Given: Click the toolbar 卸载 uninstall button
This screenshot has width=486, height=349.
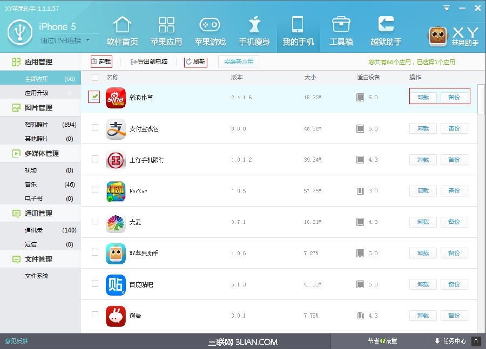Looking at the screenshot, I should pos(102,61).
